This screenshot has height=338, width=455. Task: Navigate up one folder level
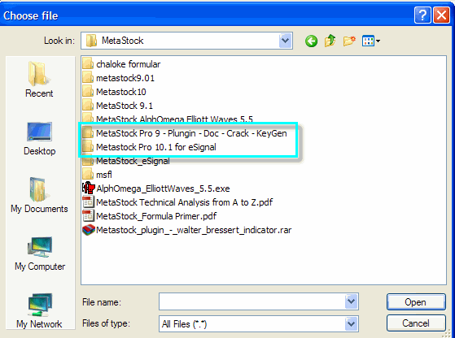(330, 41)
